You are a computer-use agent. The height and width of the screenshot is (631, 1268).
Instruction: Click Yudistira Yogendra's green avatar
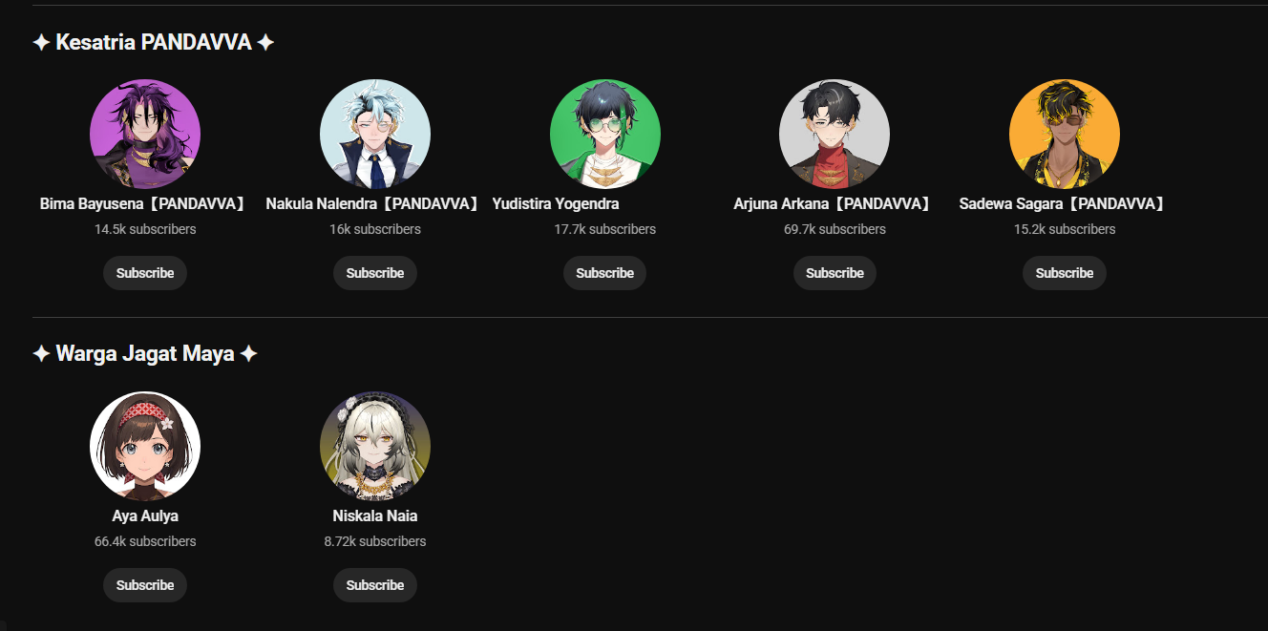(605, 135)
